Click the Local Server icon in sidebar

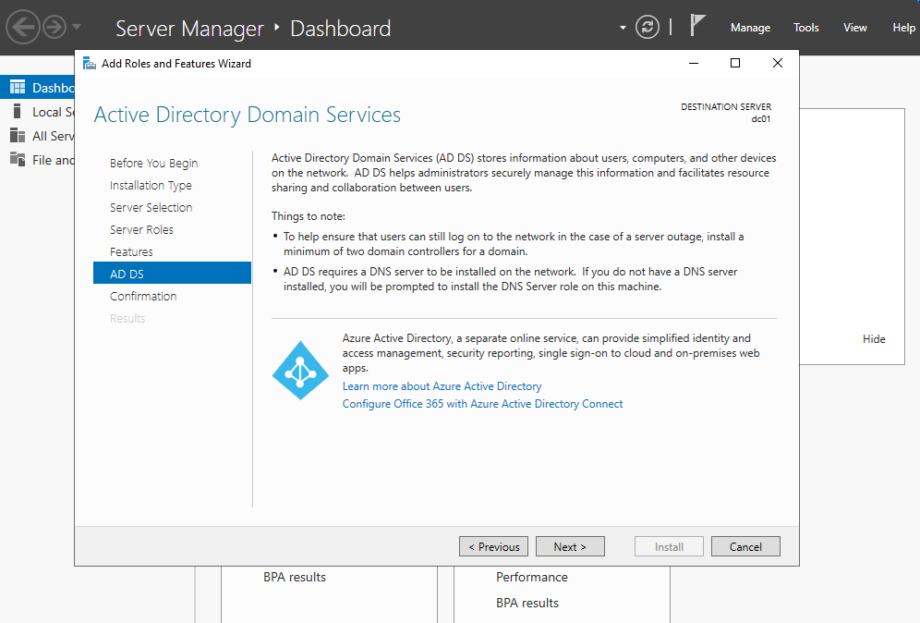pos(17,112)
